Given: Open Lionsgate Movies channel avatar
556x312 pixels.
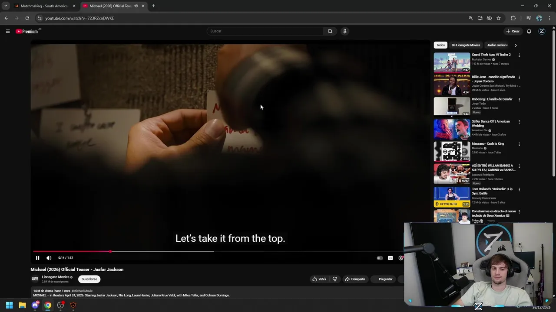Looking at the screenshot, I should tap(35, 279).
